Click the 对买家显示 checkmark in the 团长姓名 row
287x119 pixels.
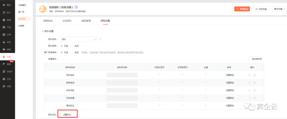click(183, 75)
